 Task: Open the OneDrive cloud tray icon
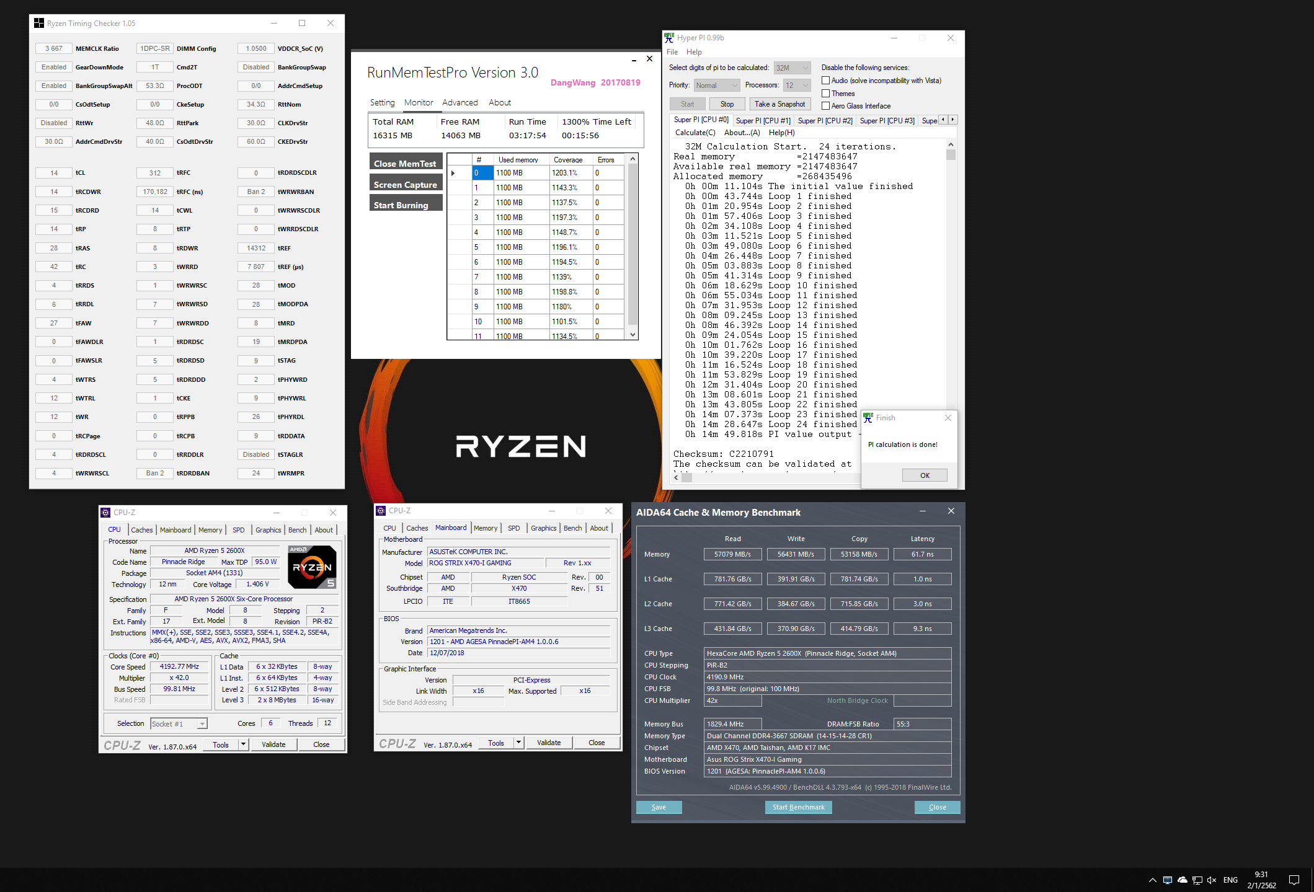tap(1183, 880)
